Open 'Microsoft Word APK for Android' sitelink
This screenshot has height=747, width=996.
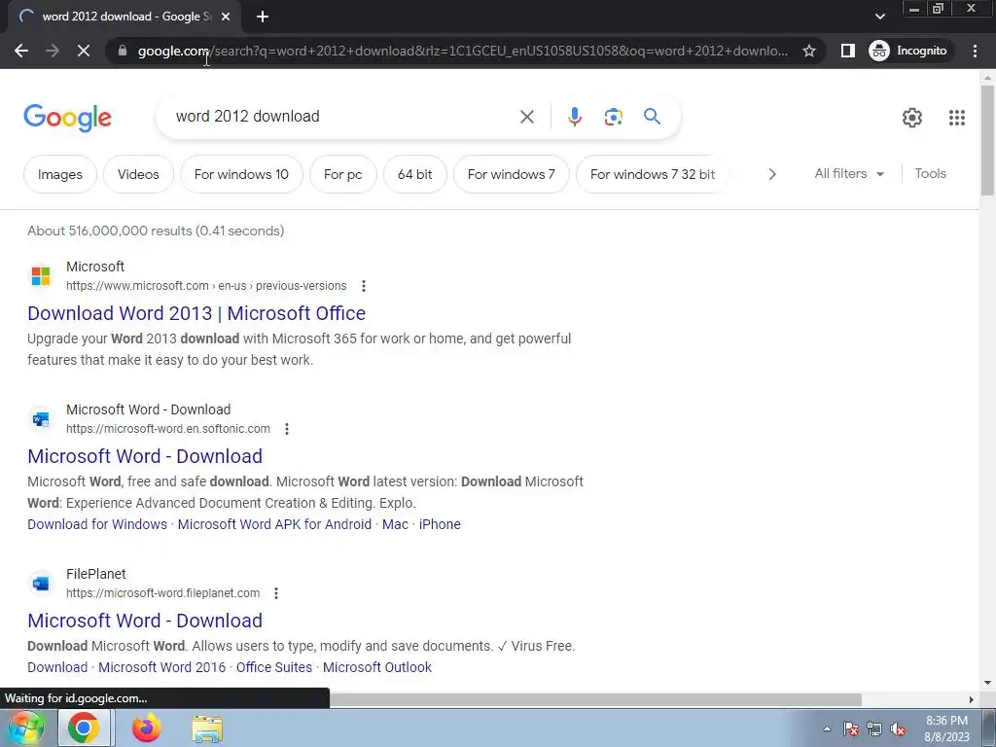[274, 524]
